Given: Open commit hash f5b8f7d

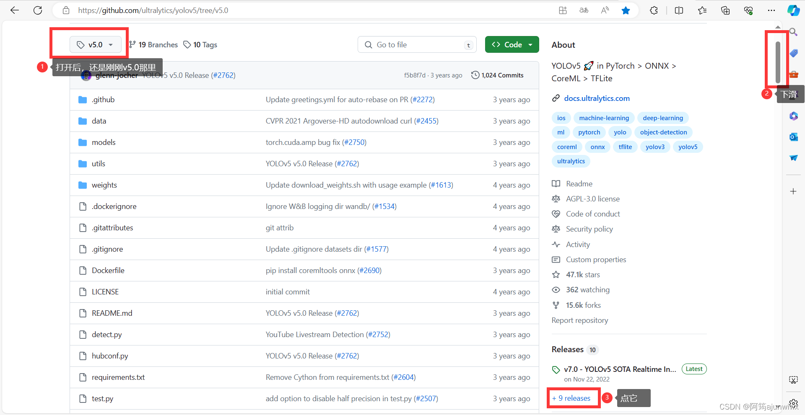Looking at the screenshot, I should [414, 75].
